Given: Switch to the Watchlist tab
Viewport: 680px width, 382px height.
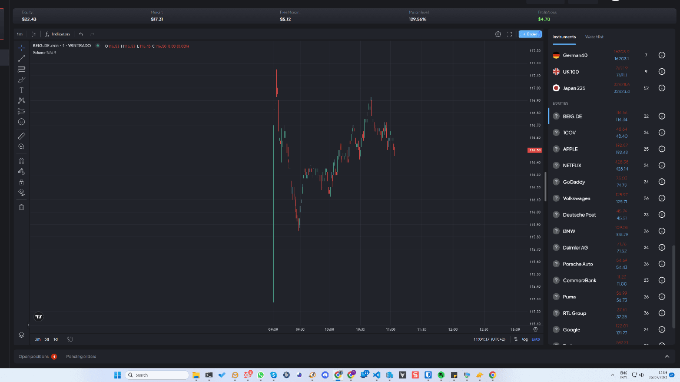Looking at the screenshot, I should (x=594, y=37).
